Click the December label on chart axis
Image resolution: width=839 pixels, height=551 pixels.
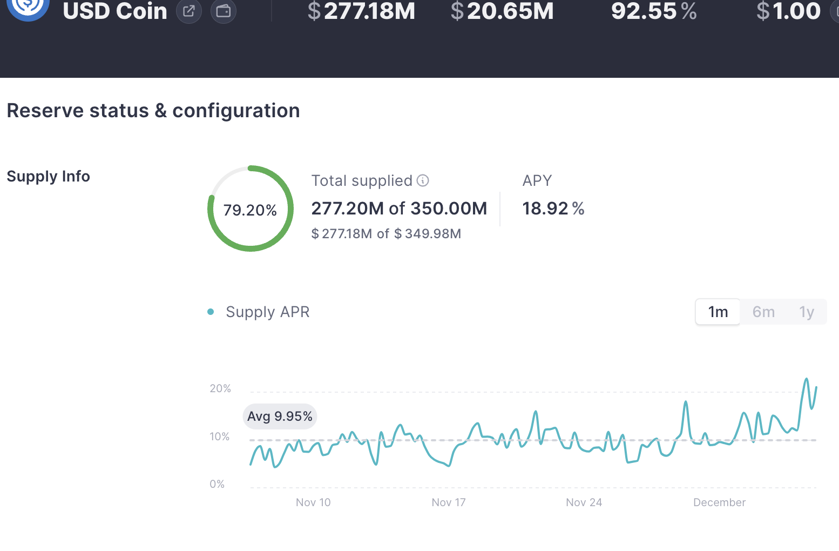coord(719,502)
